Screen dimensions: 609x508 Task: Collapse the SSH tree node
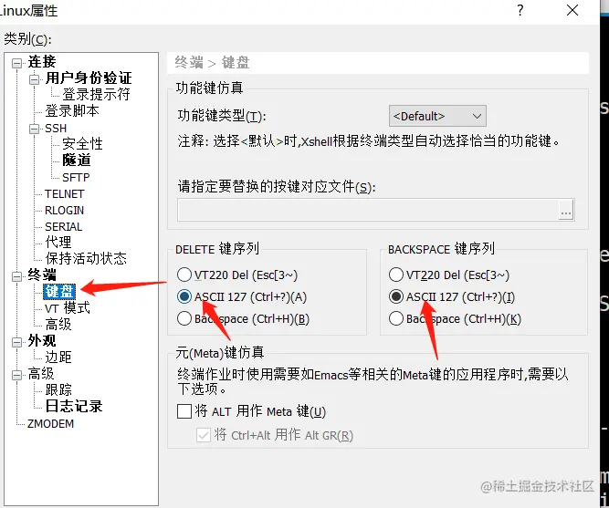click(34, 129)
